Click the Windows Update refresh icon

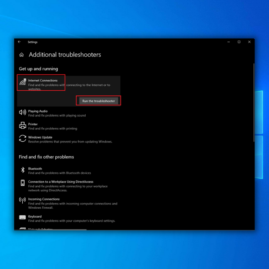(x=22, y=138)
